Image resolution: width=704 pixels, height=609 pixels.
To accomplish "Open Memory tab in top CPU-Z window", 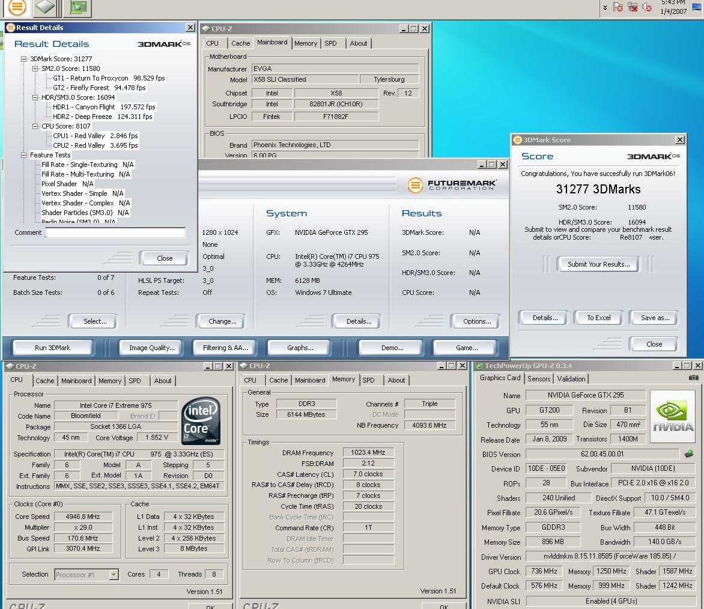I will click(306, 43).
